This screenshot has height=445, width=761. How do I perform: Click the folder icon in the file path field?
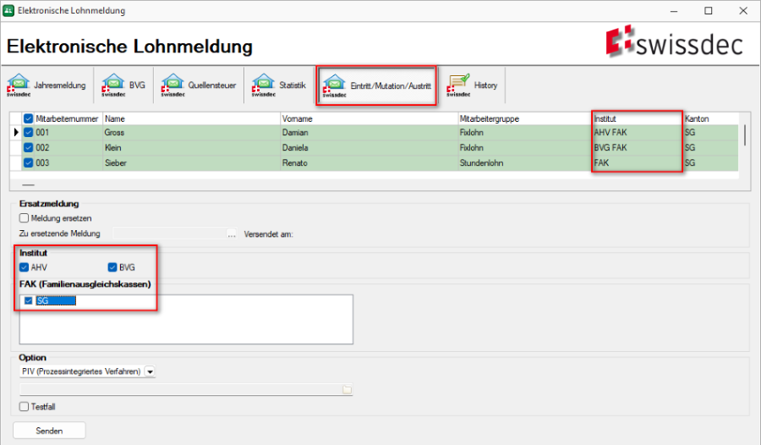click(x=347, y=390)
